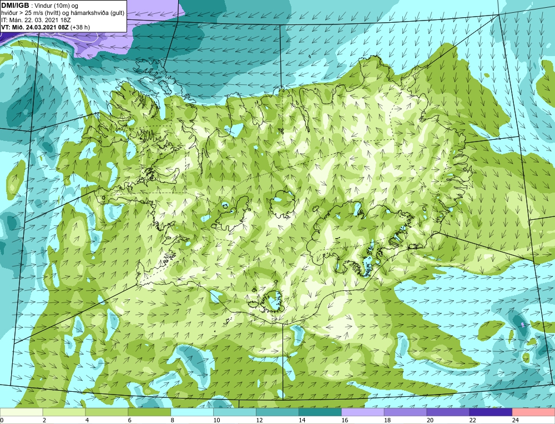Image resolution: width=555 pixels, height=424 pixels.
Task: Click the initial time 'IT: Mán. 22. 03. 2021 18Z' text
Action: click(x=36, y=20)
